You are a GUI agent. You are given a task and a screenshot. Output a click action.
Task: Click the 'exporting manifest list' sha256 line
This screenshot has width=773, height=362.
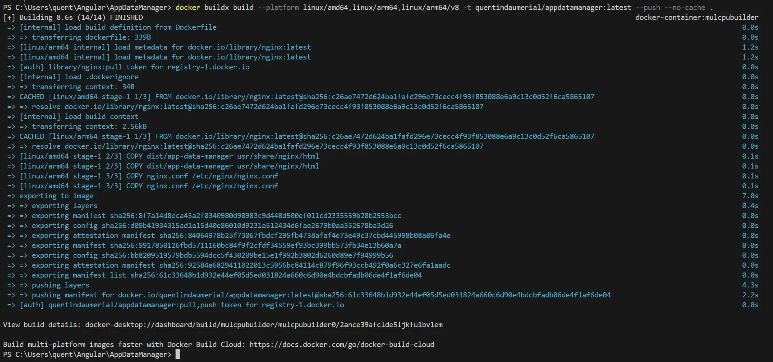227,275
